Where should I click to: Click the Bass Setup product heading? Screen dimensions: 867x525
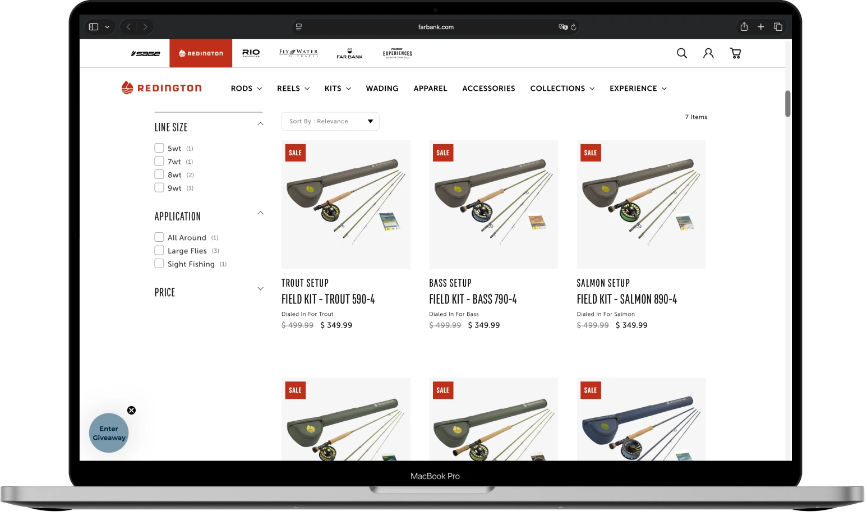[450, 283]
